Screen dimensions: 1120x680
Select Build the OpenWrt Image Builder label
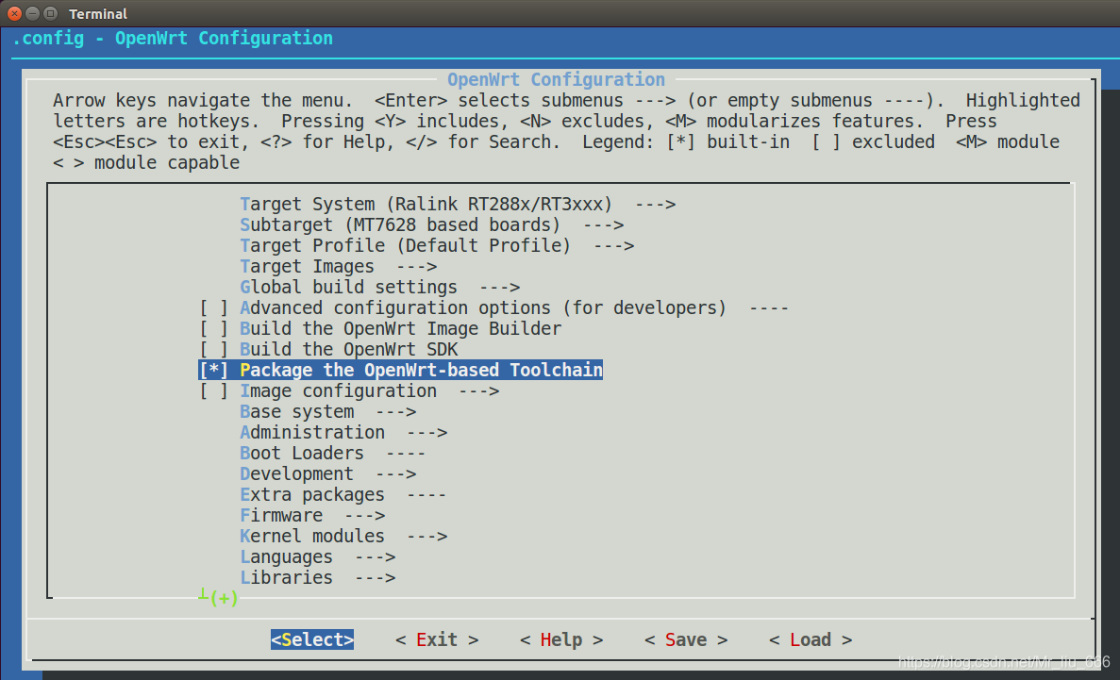coord(401,328)
